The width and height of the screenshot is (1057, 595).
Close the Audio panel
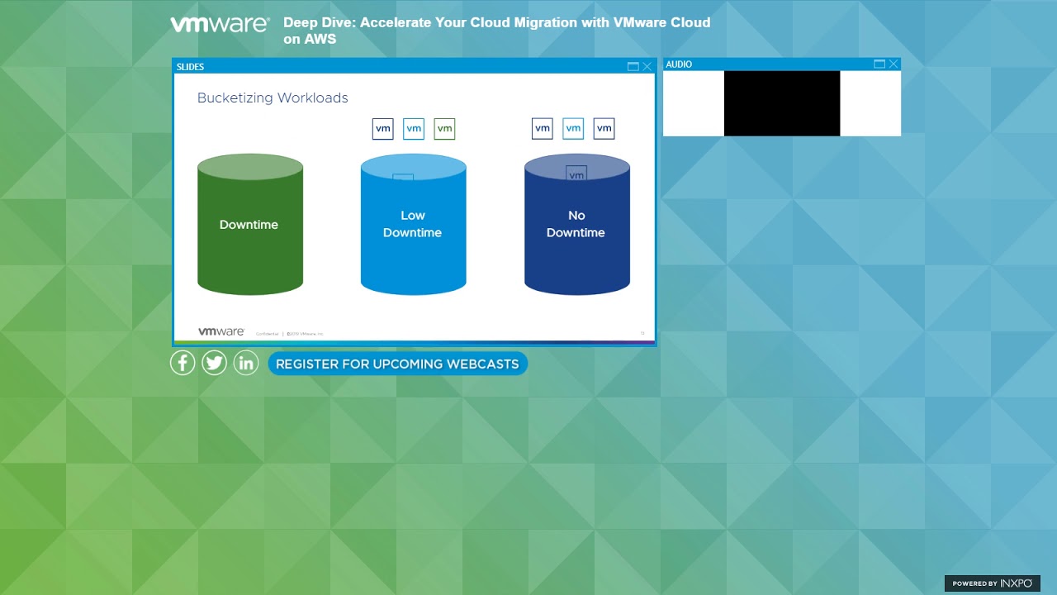tap(893, 64)
